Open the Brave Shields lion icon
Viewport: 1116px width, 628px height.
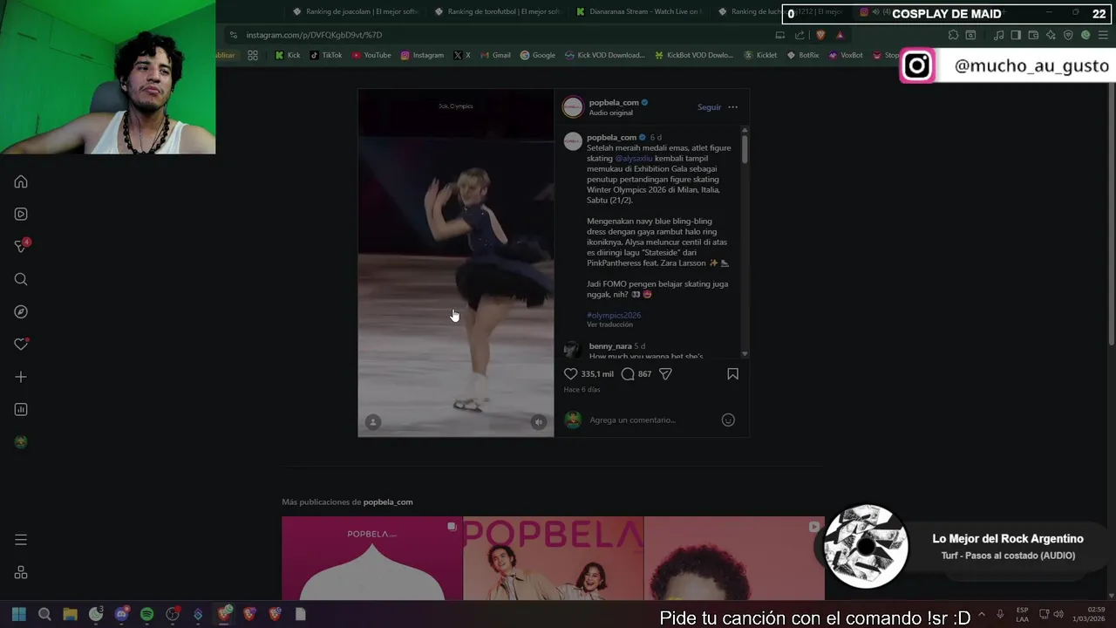click(x=820, y=35)
